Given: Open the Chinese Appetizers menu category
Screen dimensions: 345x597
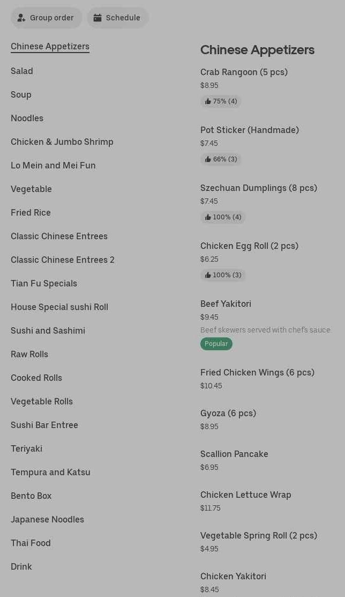Looking at the screenshot, I should [x=50, y=47].
